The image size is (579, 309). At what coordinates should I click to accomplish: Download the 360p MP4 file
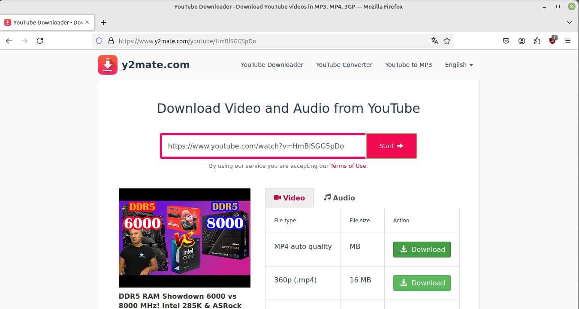pos(422,283)
